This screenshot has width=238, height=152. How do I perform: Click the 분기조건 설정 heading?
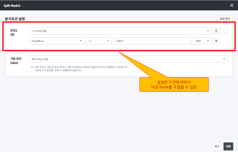point(15,19)
